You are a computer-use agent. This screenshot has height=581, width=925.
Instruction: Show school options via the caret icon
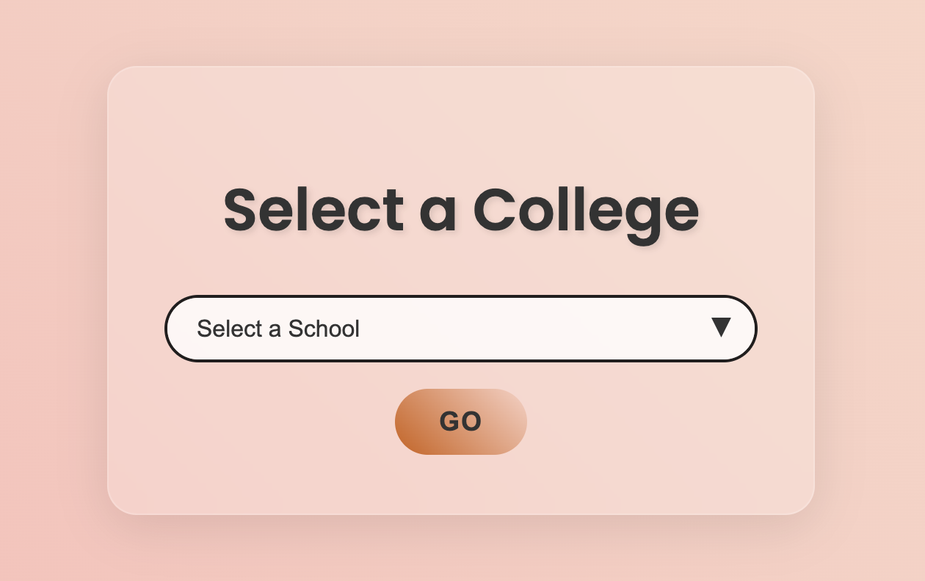click(x=721, y=327)
